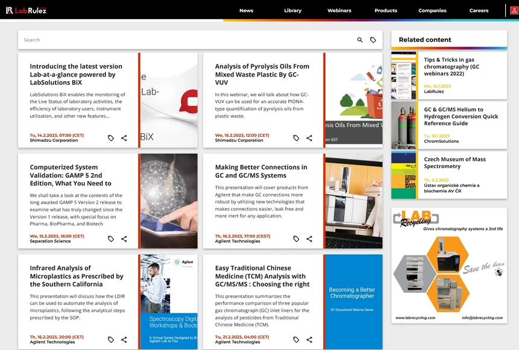Click tag icon on Making Better Connections card
The image size is (519, 350).
click(x=296, y=239)
